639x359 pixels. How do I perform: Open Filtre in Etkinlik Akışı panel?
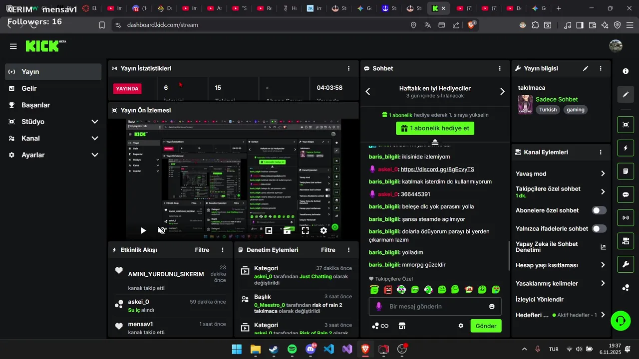[202, 250]
